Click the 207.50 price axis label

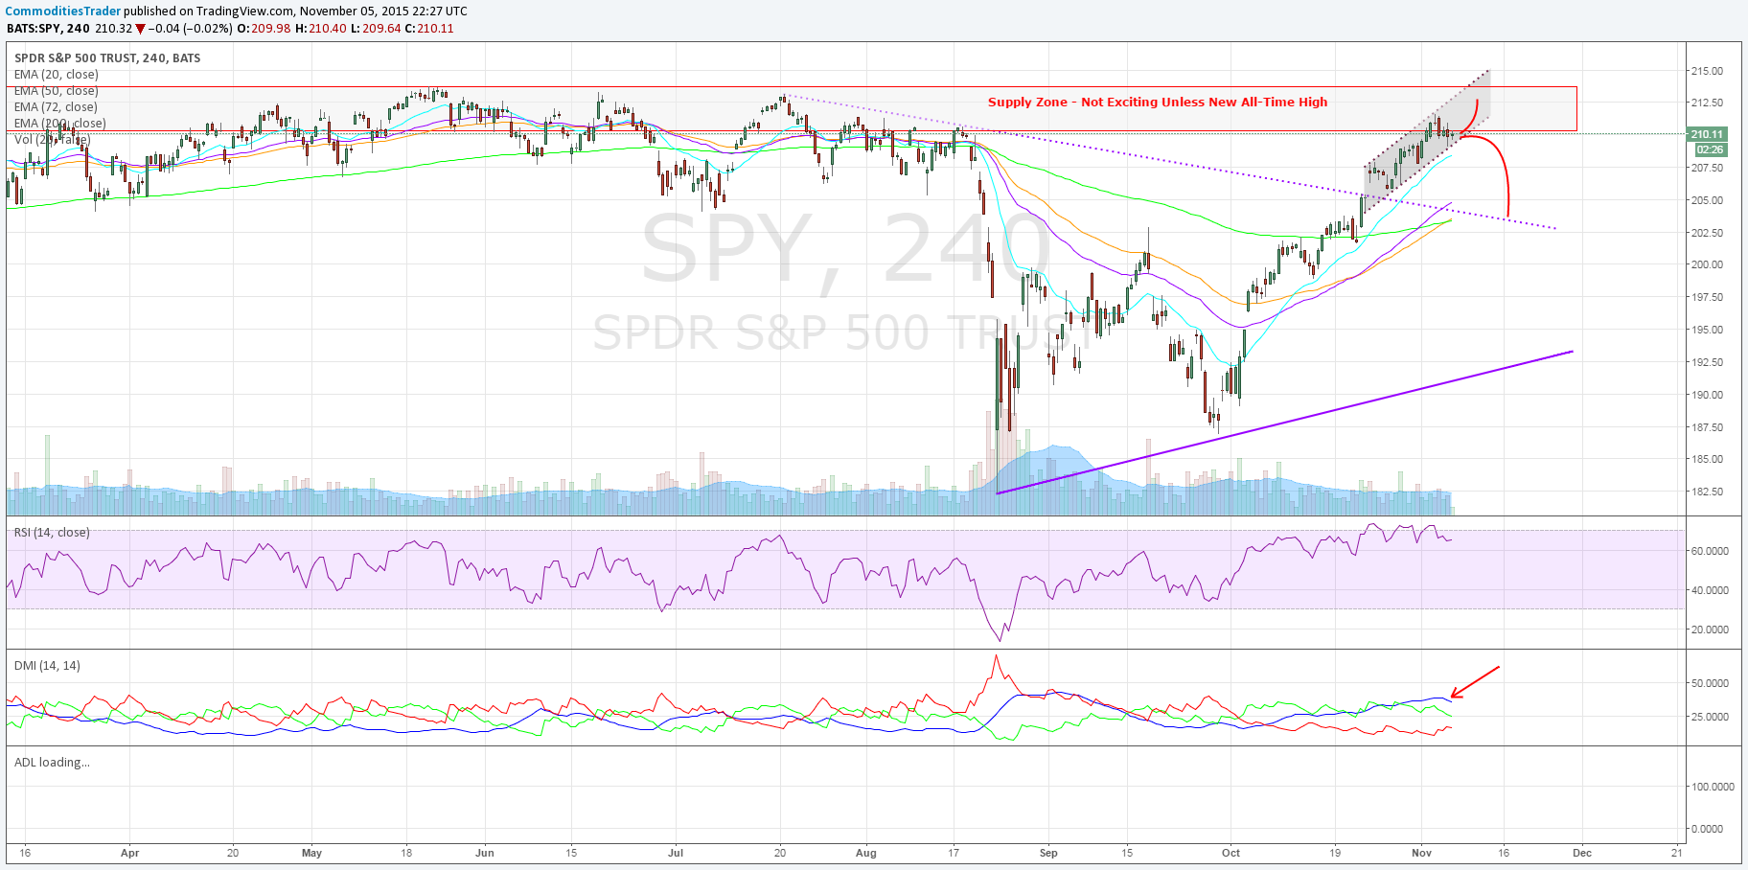point(1707,168)
